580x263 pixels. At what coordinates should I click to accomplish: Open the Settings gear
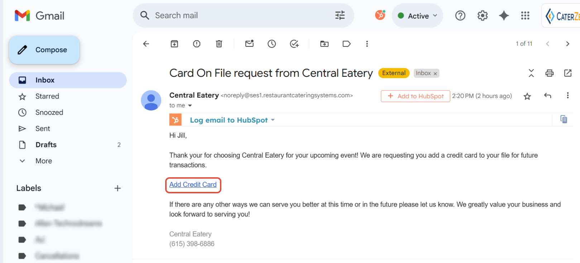(483, 16)
